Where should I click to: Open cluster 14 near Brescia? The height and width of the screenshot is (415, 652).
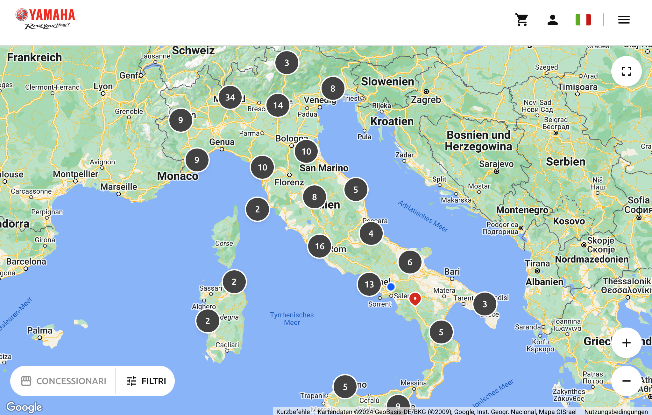278,105
